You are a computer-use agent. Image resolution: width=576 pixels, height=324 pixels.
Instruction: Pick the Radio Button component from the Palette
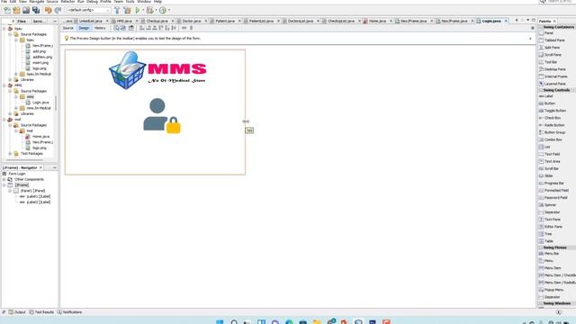pyautogui.click(x=554, y=125)
